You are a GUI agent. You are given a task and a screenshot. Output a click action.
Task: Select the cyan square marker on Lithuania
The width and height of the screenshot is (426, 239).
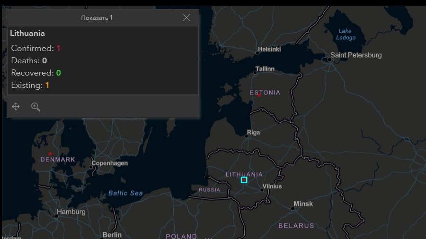244,180
